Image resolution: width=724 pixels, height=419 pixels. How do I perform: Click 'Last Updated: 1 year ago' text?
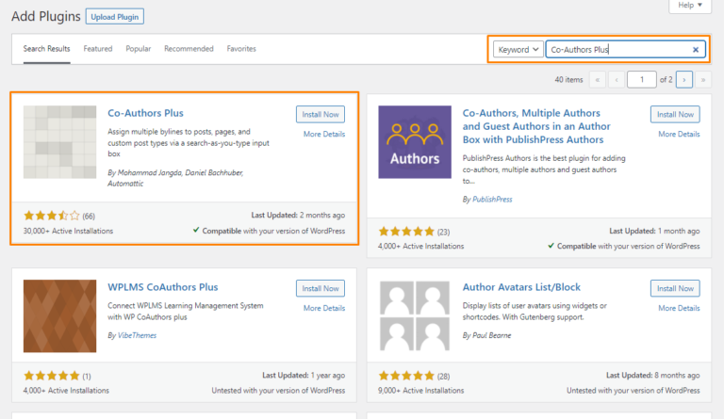304,375
